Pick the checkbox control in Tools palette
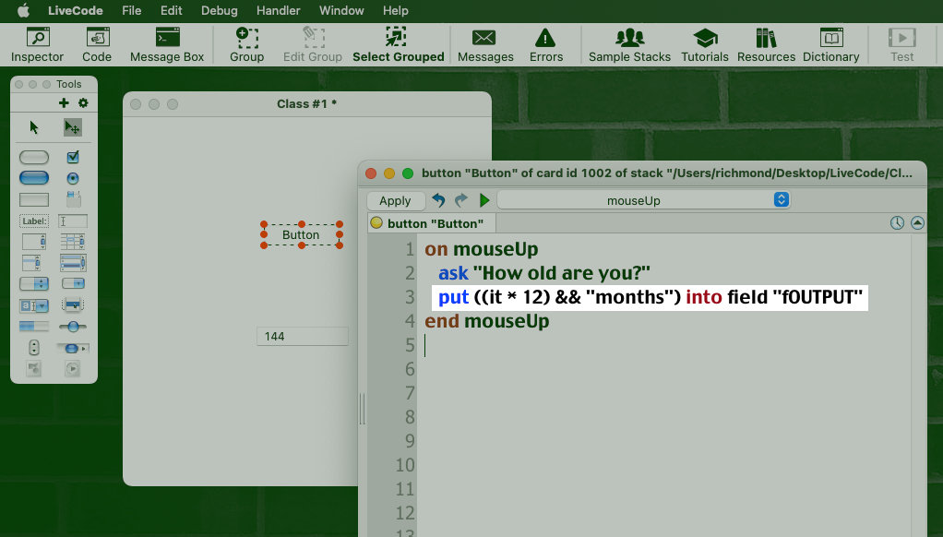Image resolution: width=943 pixels, height=537 pixels. [73, 157]
